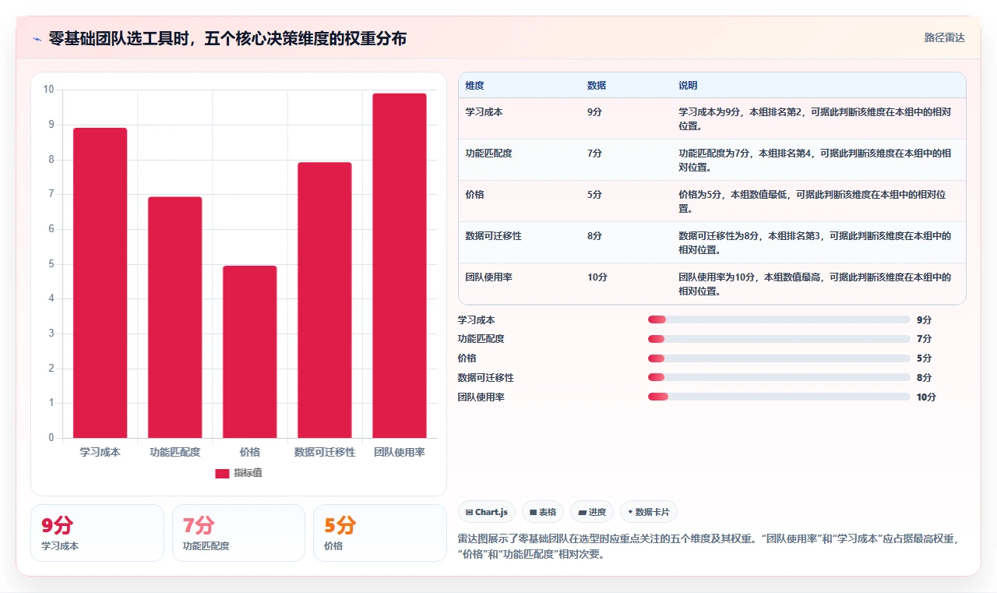Click the 说明 column header

coord(688,86)
